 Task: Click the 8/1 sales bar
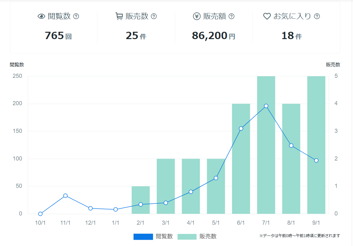point(291,159)
